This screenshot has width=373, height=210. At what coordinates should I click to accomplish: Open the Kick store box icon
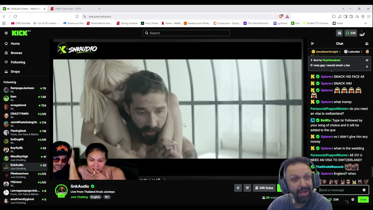coord(339,33)
